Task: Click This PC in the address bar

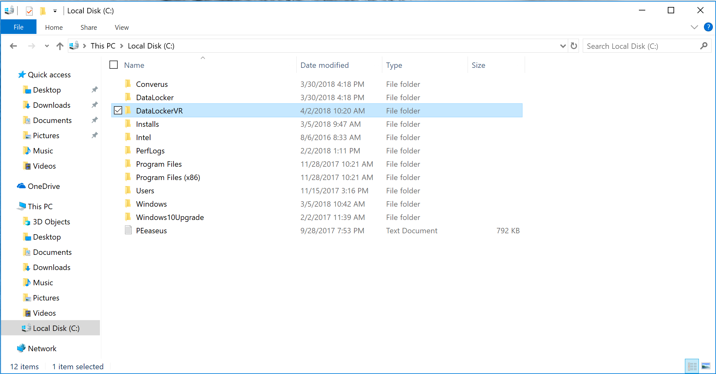Action: [103, 46]
